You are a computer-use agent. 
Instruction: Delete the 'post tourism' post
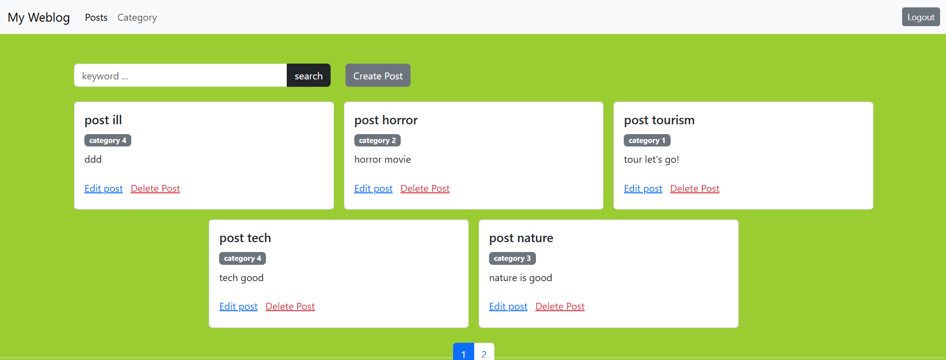click(x=694, y=188)
